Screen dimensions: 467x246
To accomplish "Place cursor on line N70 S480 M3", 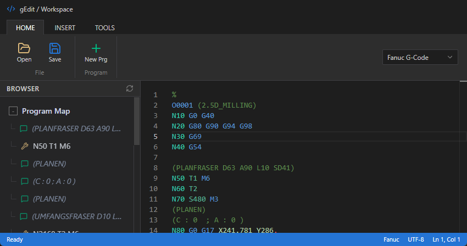I will 195,199.
